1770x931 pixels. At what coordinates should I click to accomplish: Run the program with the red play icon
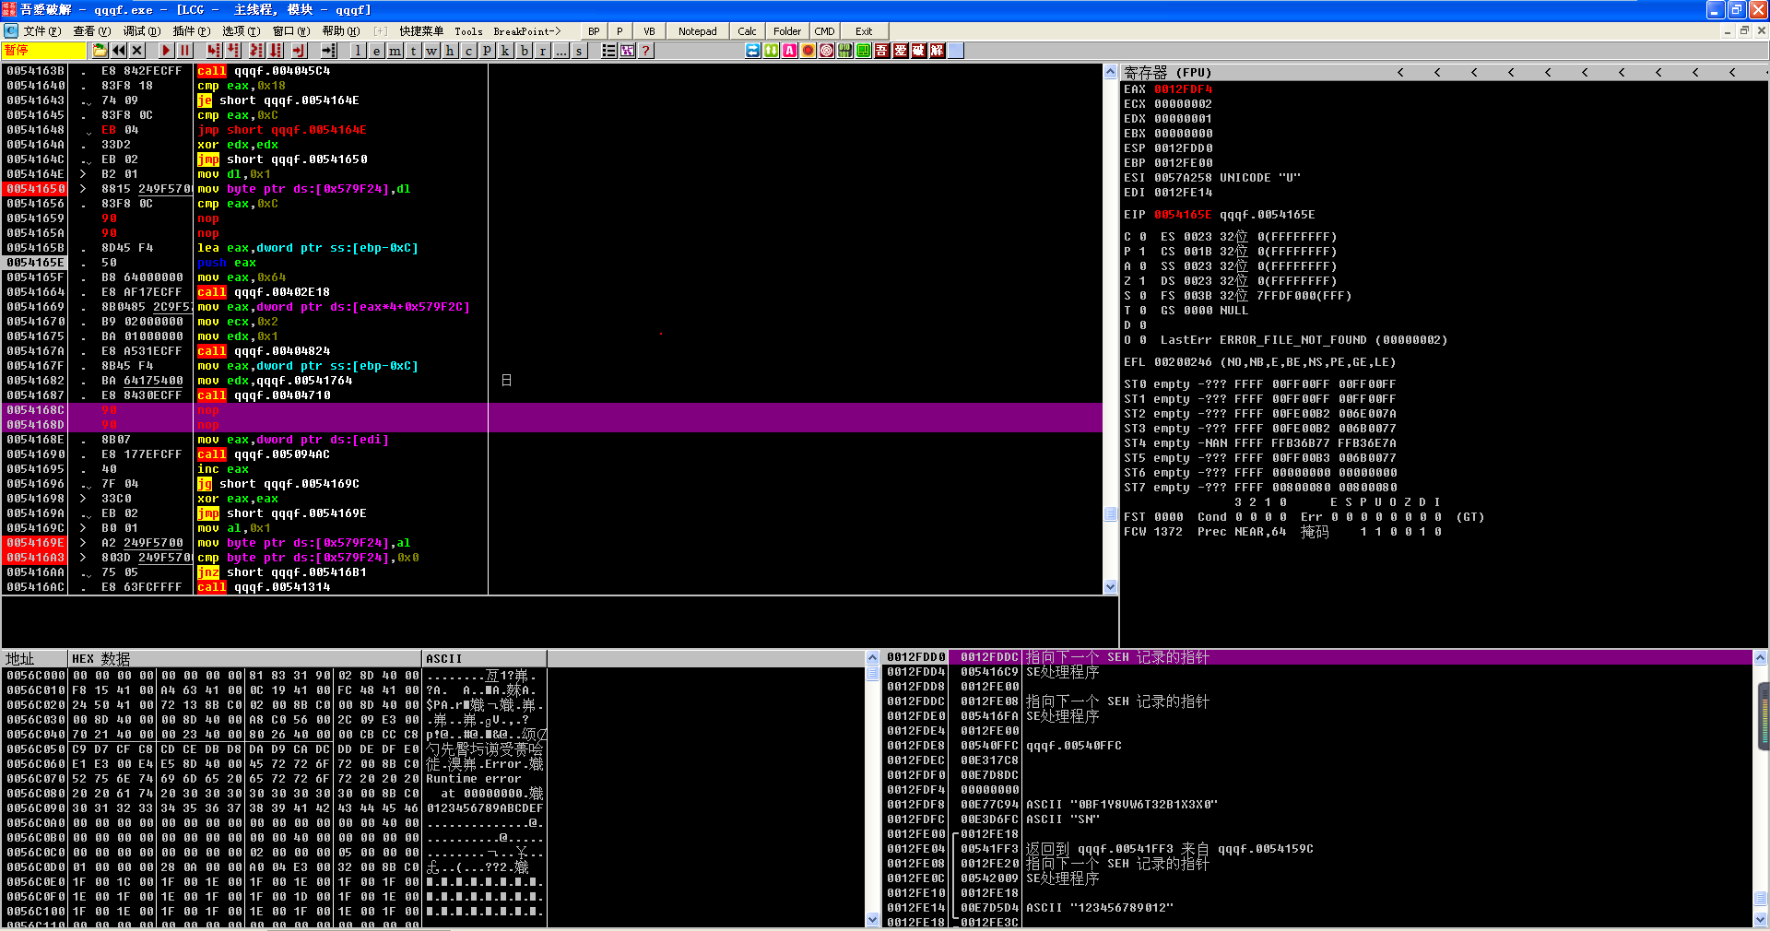pos(166,51)
